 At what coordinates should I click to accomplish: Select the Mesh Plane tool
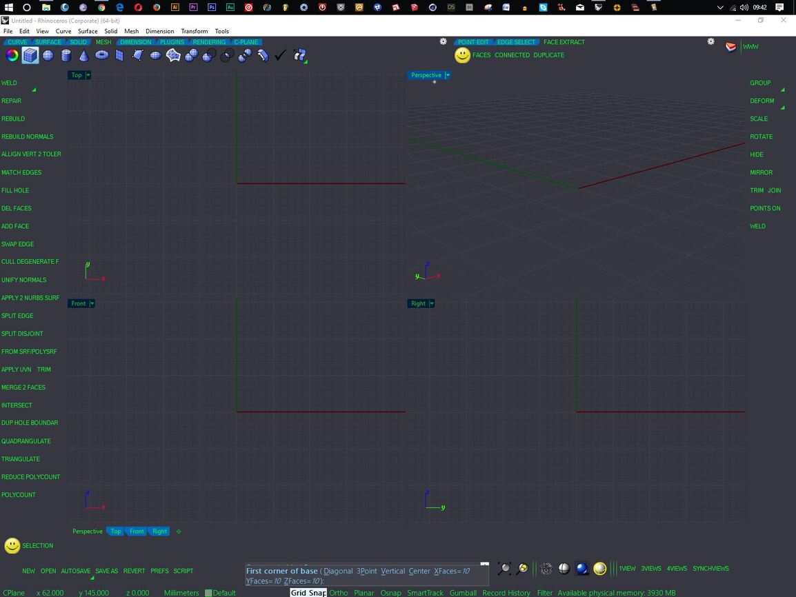[x=120, y=55]
